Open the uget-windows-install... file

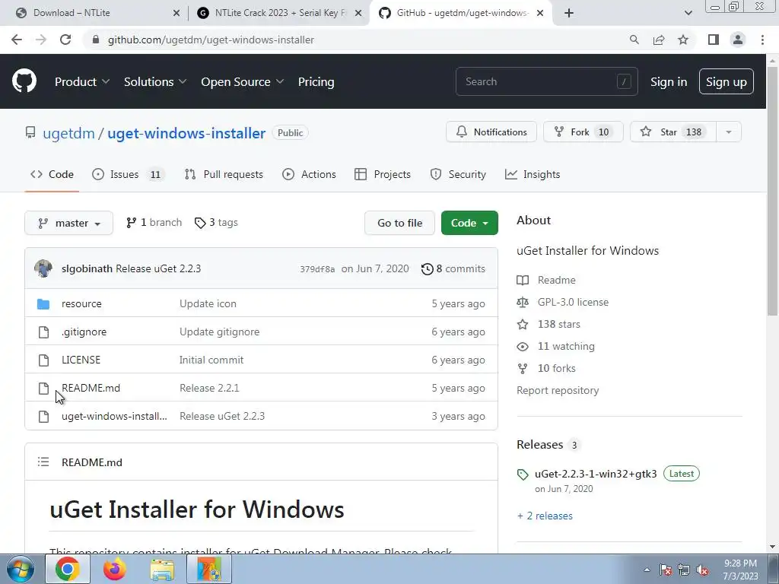(x=114, y=416)
